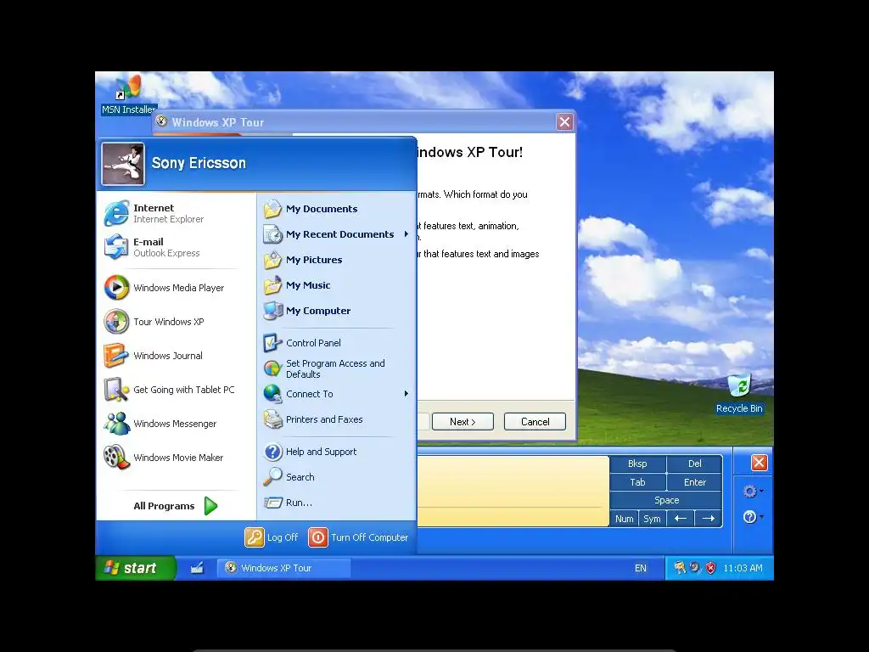Expand All Programs list
This screenshot has height=652, width=869.
pos(177,506)
